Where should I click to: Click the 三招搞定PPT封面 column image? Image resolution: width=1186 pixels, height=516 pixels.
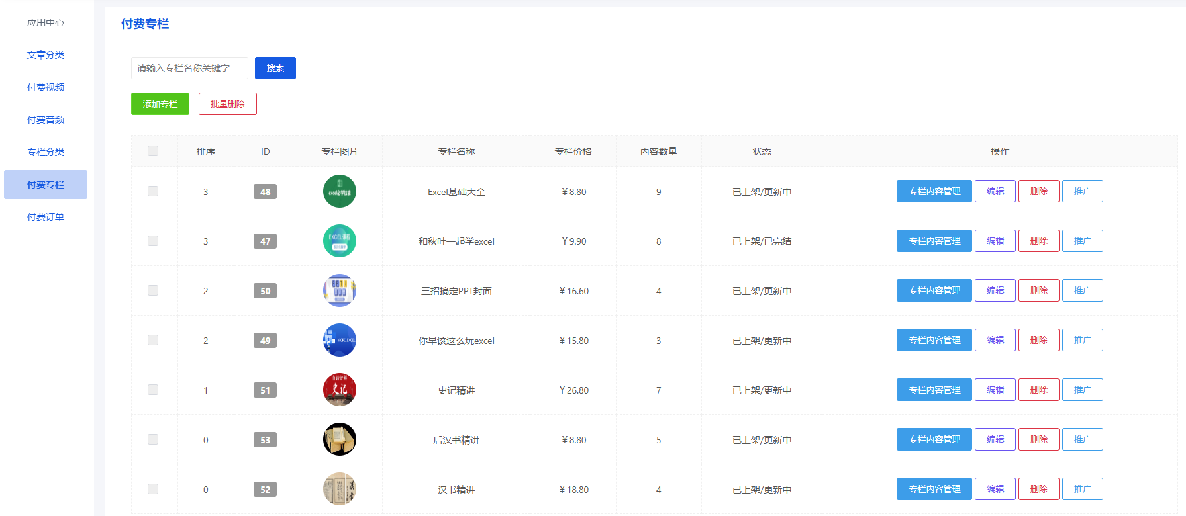click(x=339, y=290)
